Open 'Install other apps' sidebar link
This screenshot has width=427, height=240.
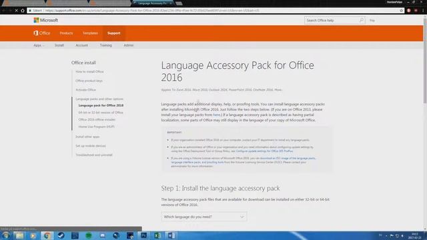(87, 137)
